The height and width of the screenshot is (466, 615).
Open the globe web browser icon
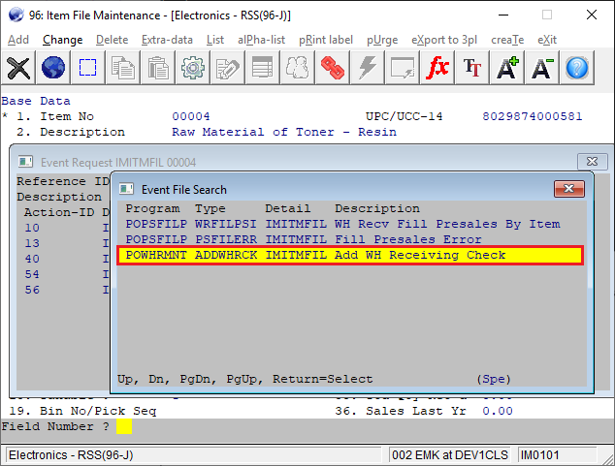53,68
